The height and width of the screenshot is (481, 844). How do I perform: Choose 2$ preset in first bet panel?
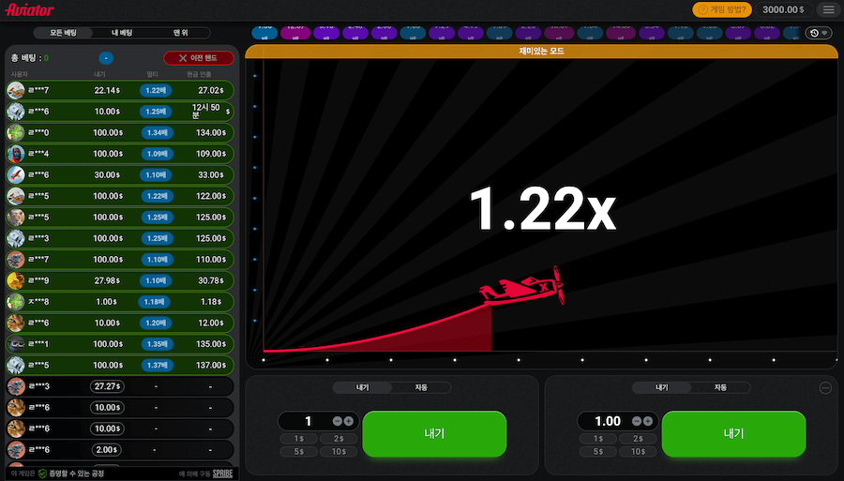pos(339,439)
